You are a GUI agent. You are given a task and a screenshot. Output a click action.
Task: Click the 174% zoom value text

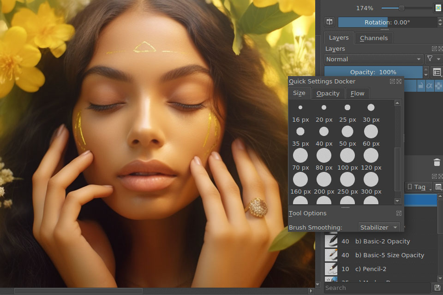tap(365, 8)
